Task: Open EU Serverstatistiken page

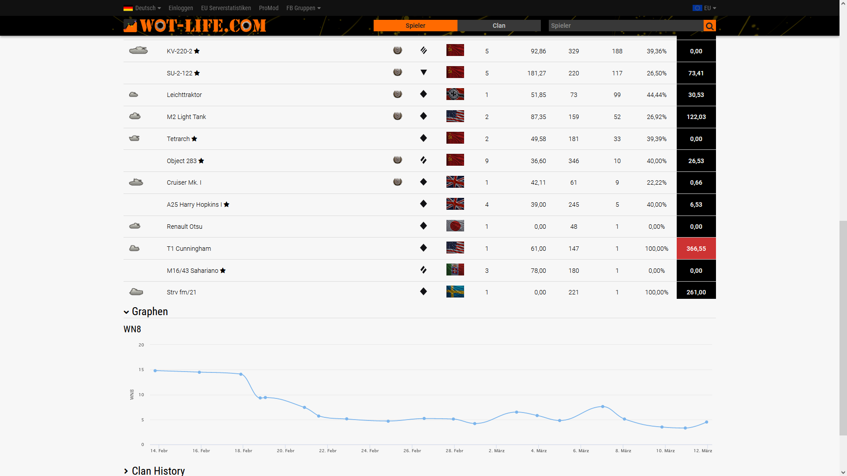Action: (226, 8)
